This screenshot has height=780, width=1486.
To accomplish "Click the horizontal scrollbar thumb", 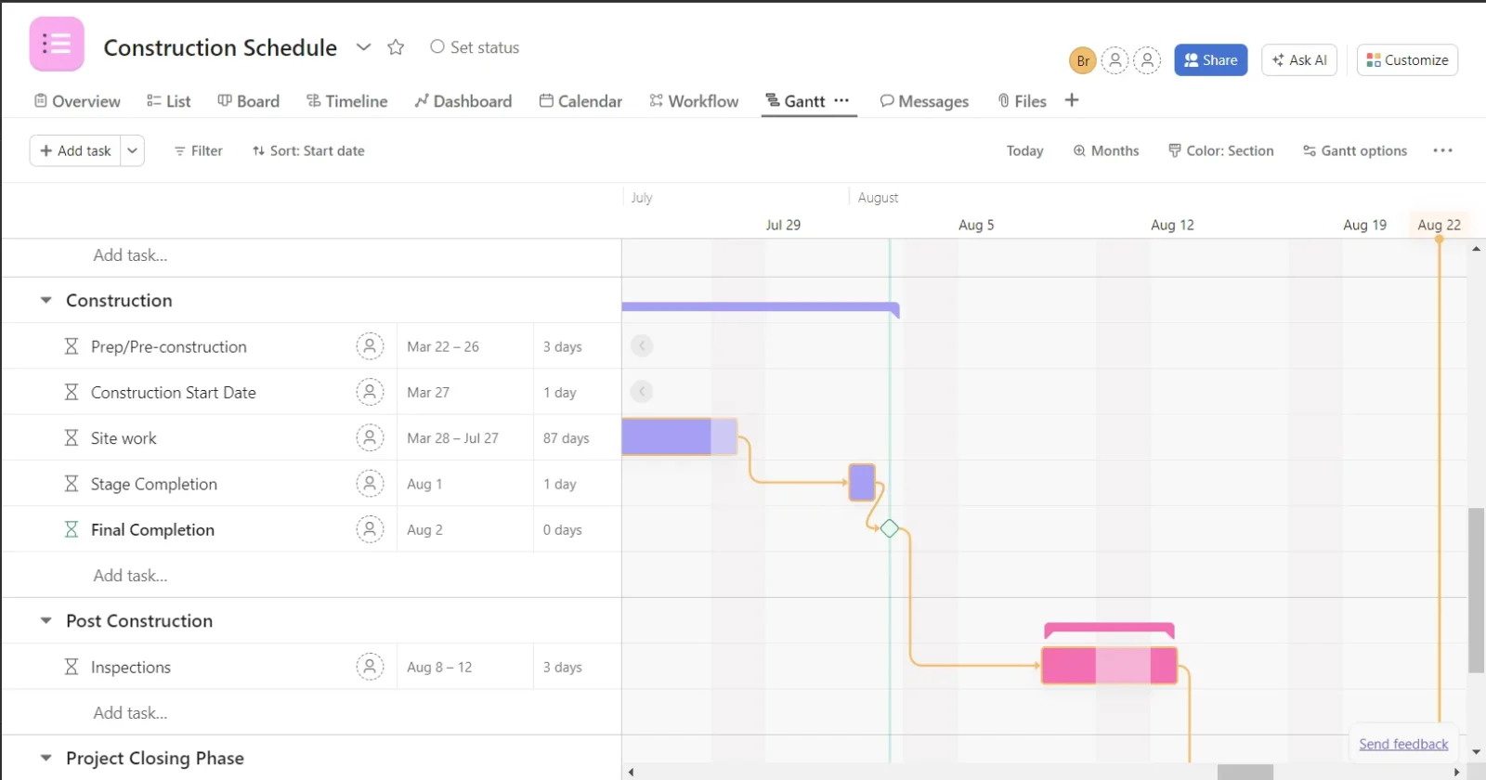I will point(1245,772).
